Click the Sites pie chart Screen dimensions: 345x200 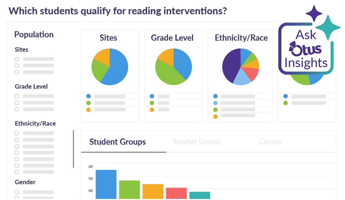pyautogui.click(x=110, y=67)
